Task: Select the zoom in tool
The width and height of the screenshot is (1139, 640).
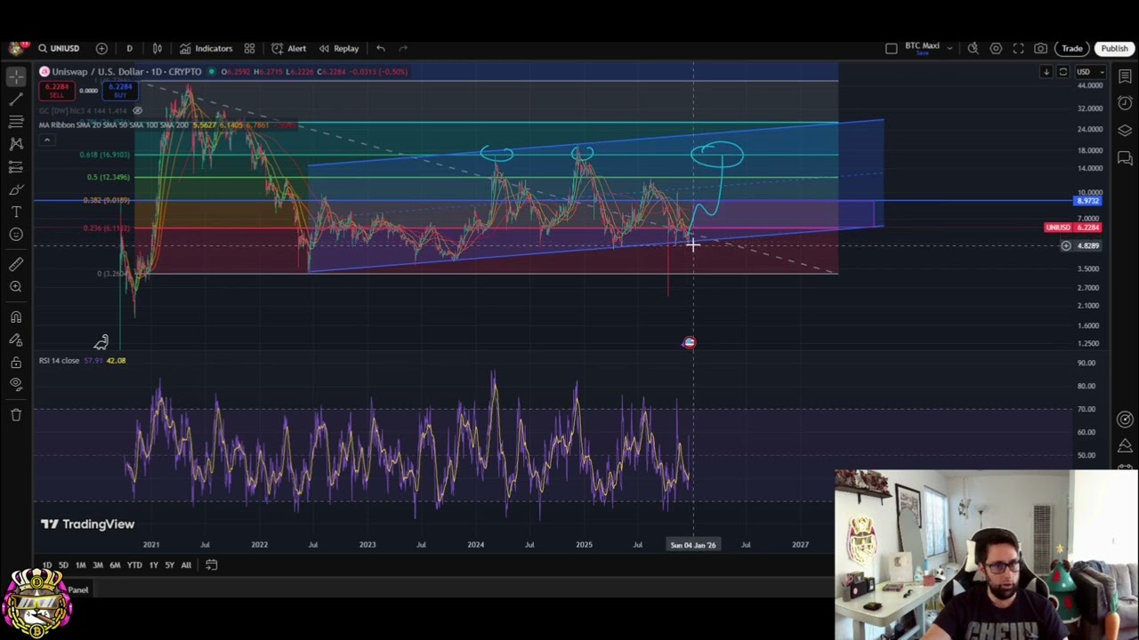Action: (x=16, y=286)
